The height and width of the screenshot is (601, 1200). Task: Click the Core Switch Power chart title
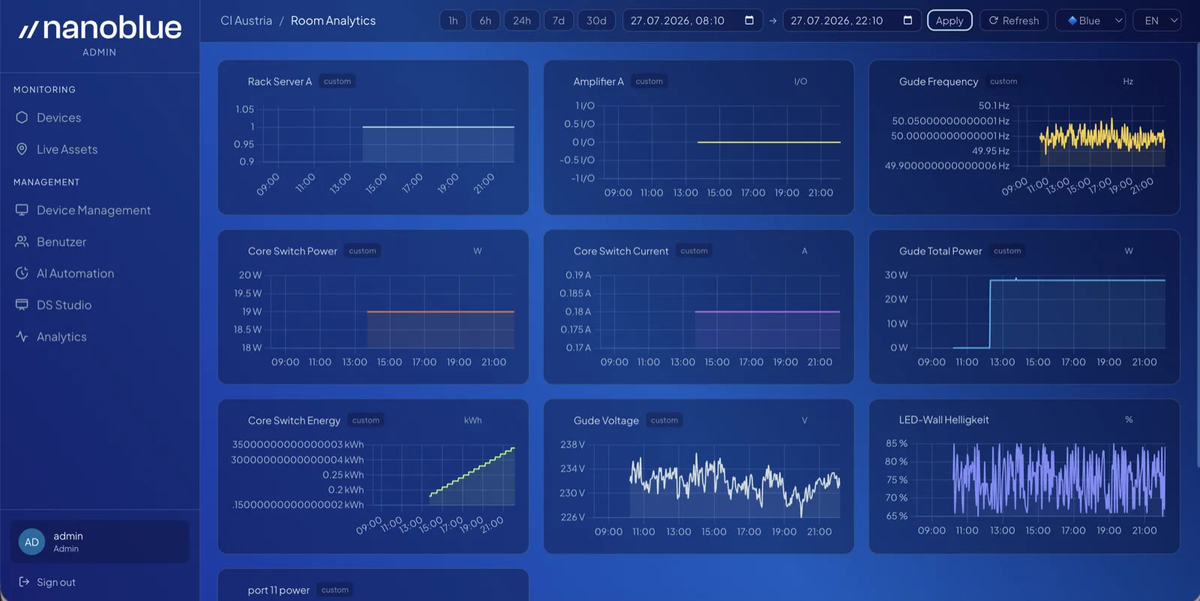click(x=292, y=250)
